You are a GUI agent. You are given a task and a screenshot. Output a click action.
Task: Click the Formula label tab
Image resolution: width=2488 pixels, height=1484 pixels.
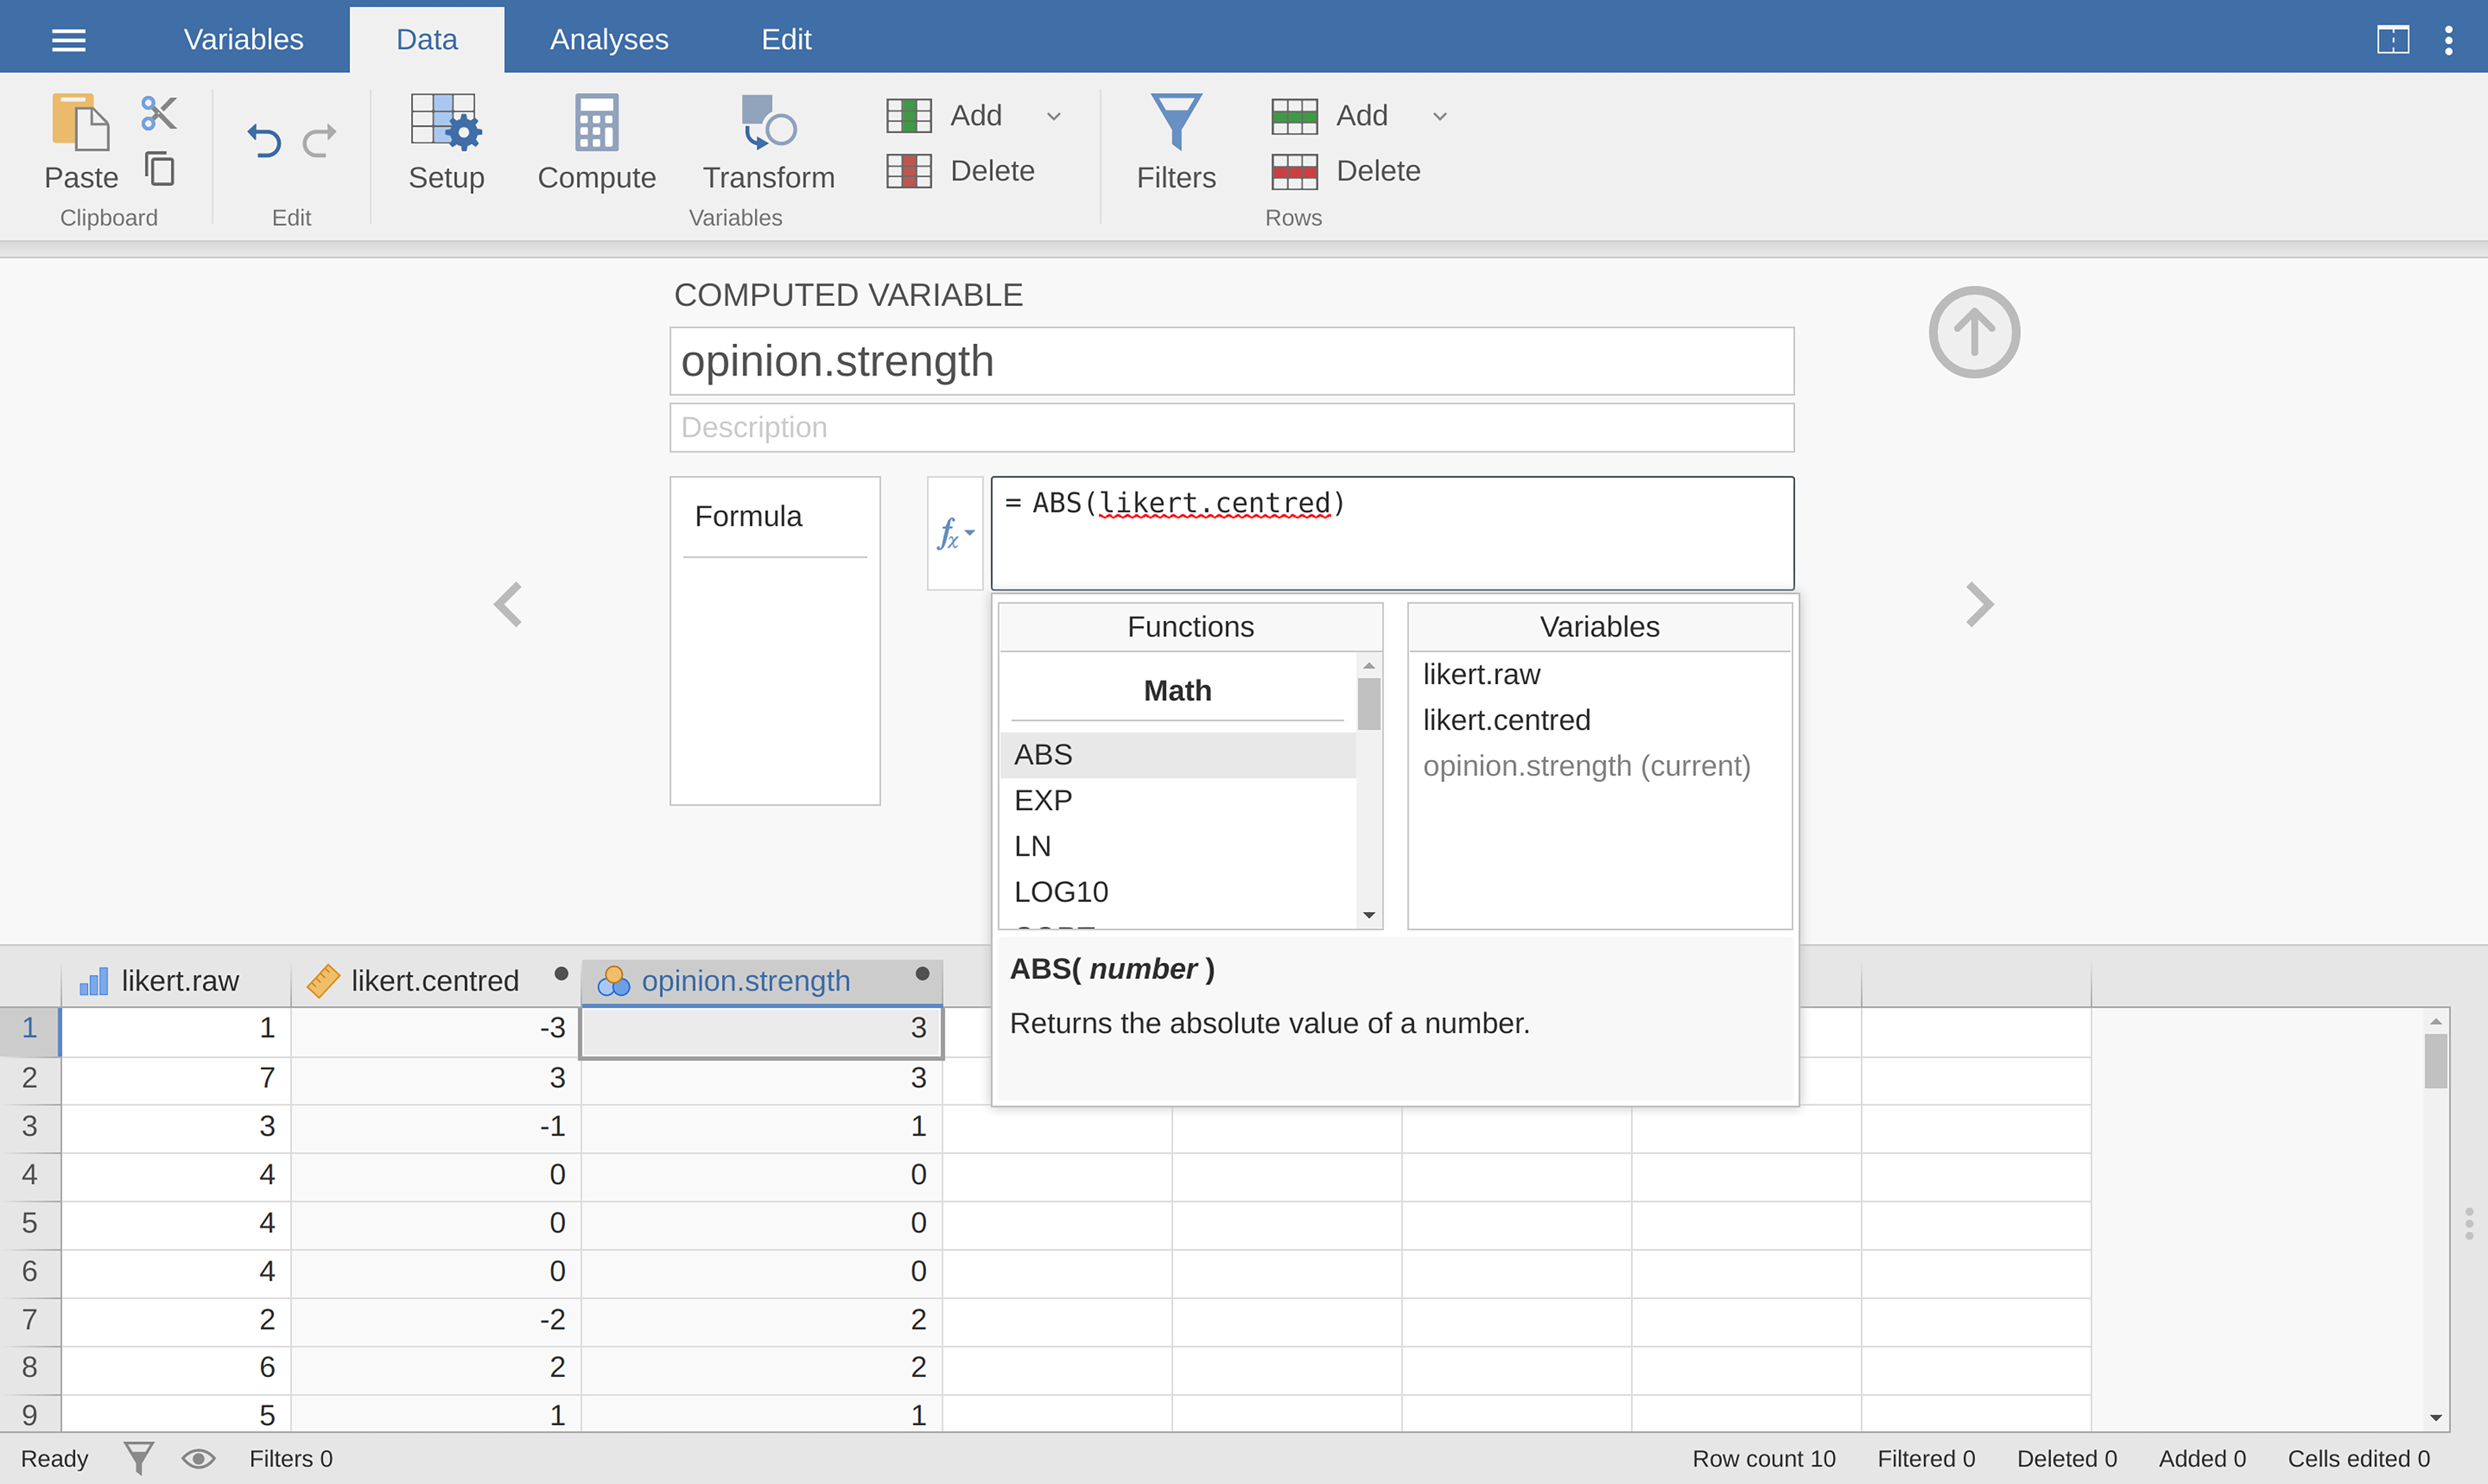coord(748,517)
